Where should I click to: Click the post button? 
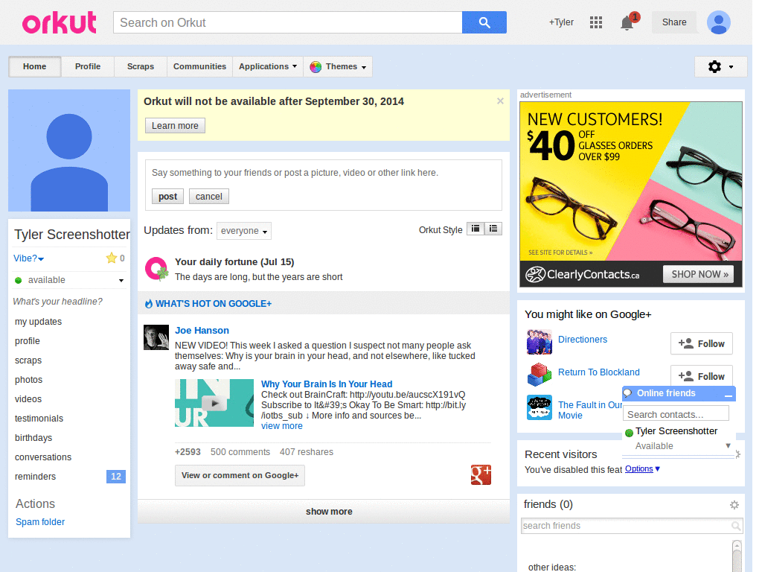(x=167, y=197)
